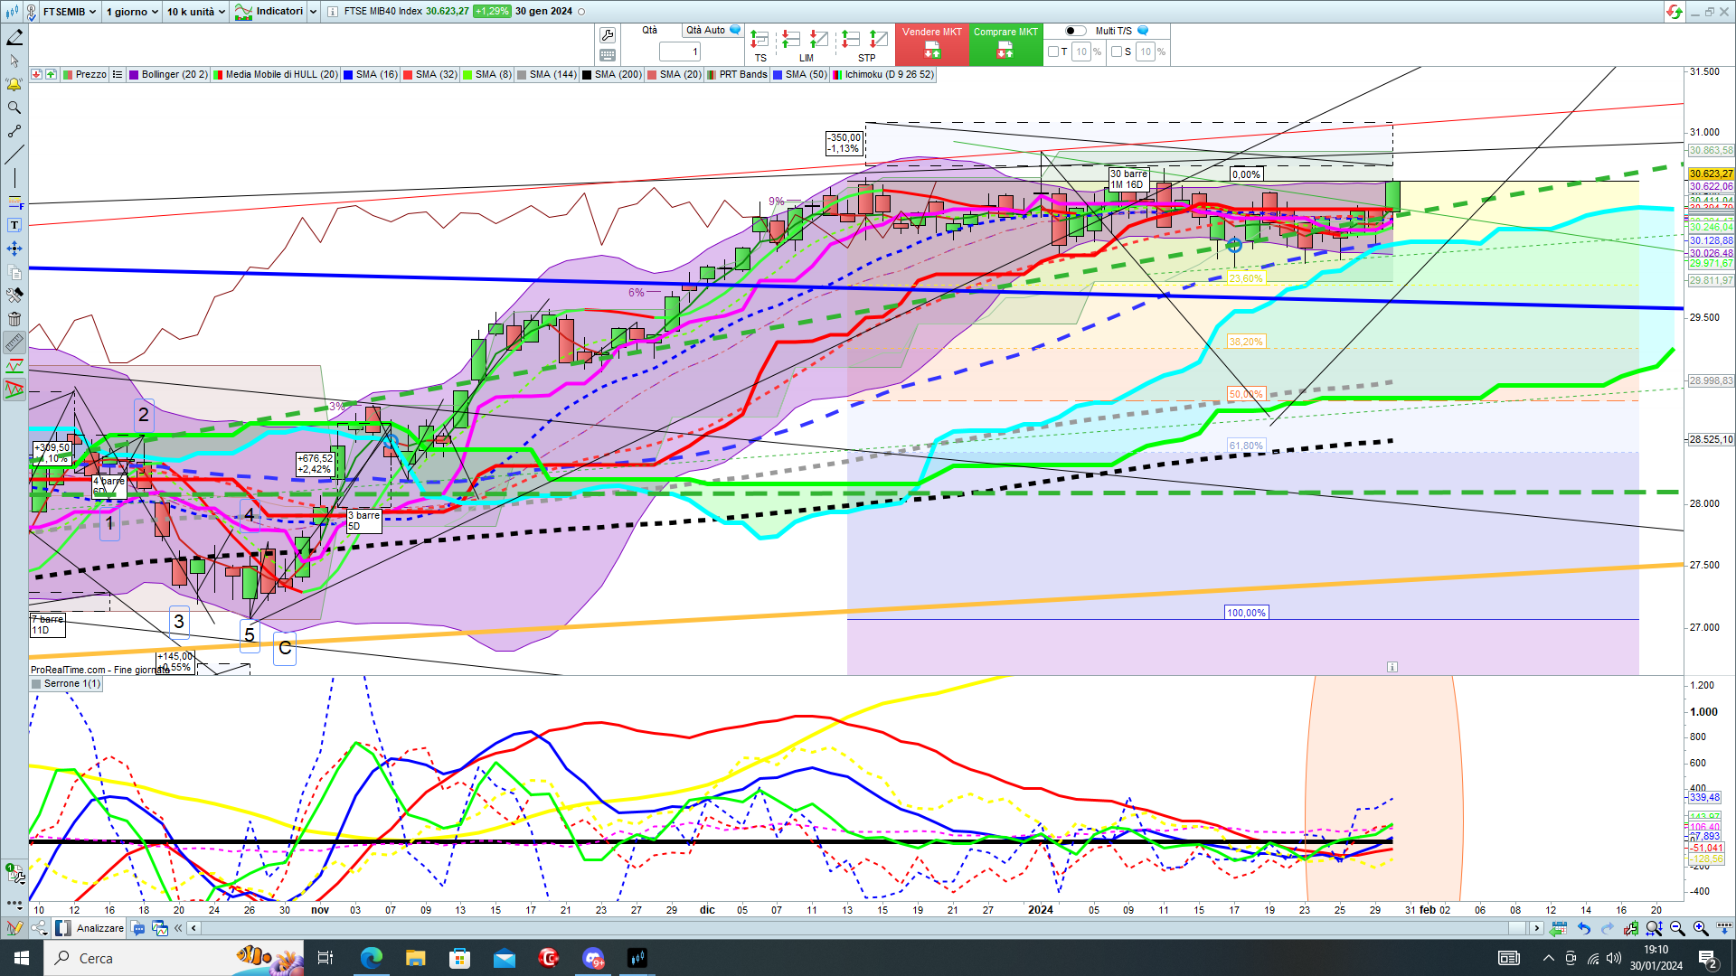Enable the T percentage checkbox
Screen dimensions: 1736x976
(1053, 52)
